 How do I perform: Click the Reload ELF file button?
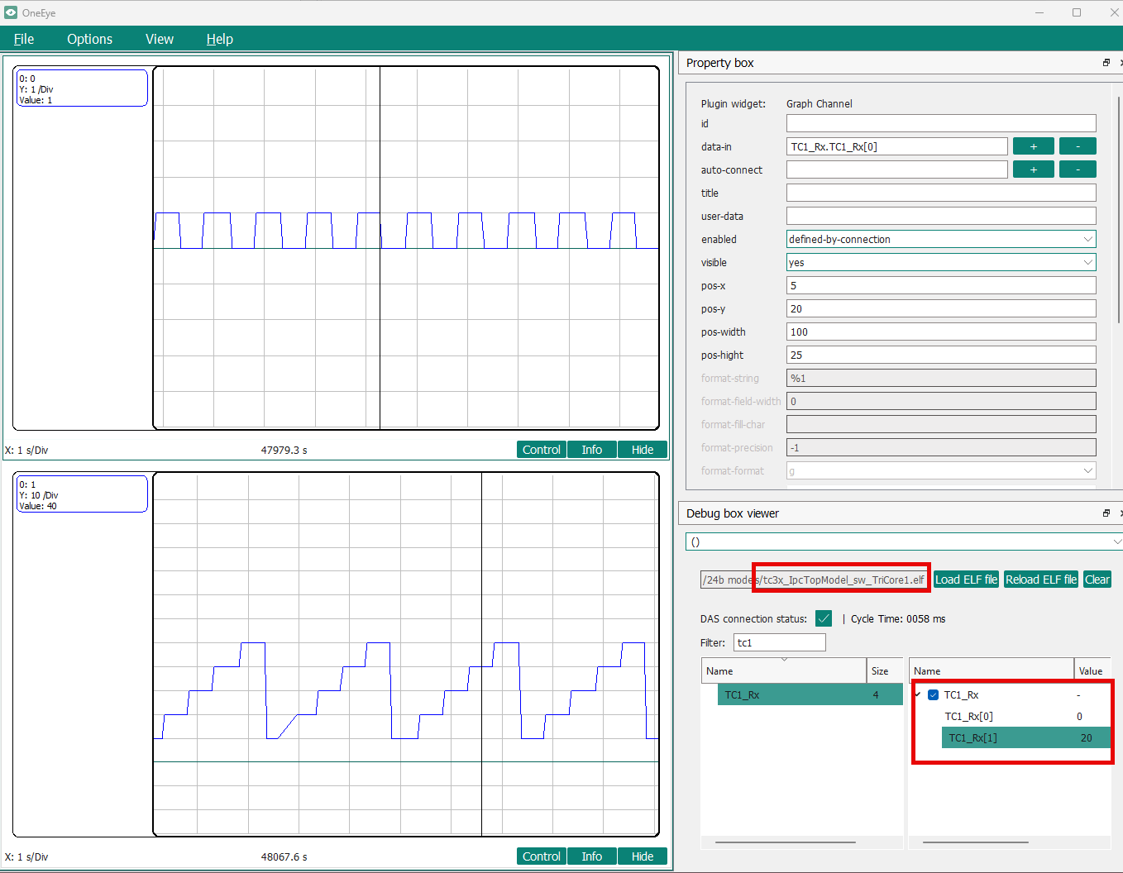point(1040,580)
